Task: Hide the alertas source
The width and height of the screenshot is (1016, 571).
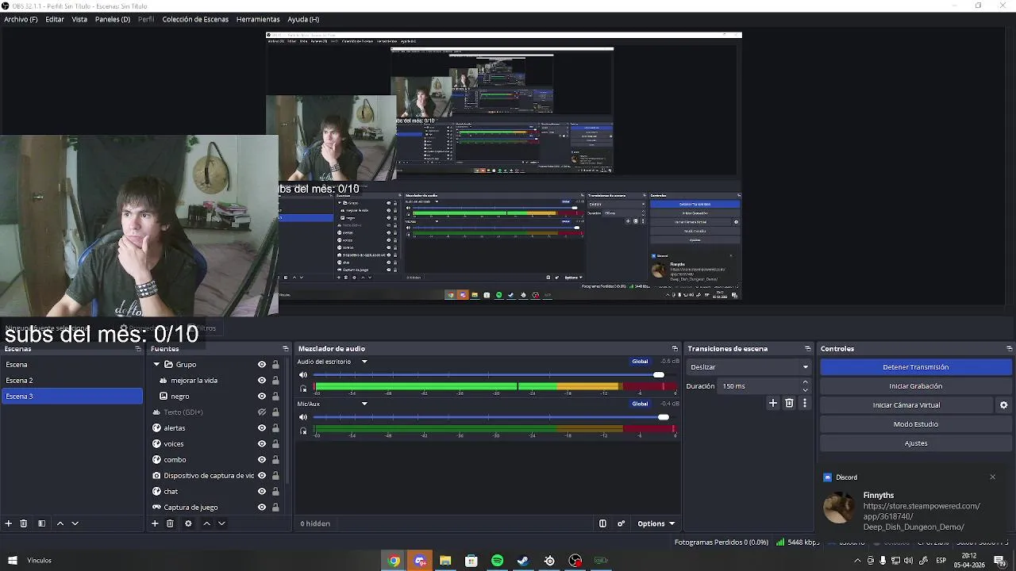Action: pos(262,428)
